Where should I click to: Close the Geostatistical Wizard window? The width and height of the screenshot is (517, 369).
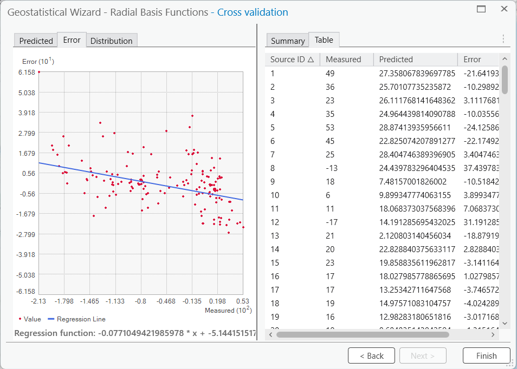[504, 9]
